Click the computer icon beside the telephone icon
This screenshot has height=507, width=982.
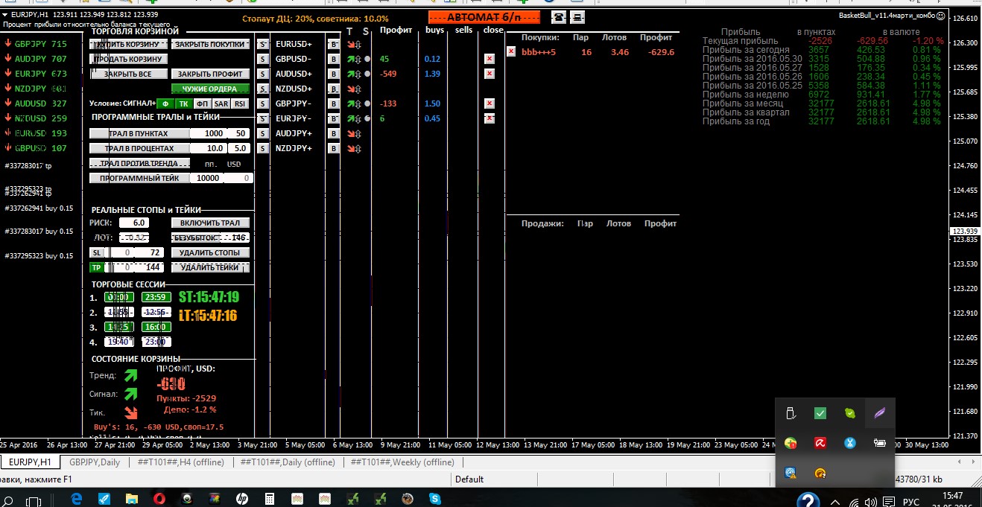577,17
